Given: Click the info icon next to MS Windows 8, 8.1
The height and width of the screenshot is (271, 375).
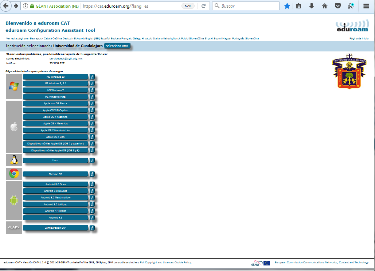Looking at the screenshot, I should [92, 84].
